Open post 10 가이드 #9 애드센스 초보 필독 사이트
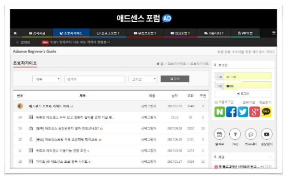The height and width of the screenshot is (178, 287). coord(62,161)
